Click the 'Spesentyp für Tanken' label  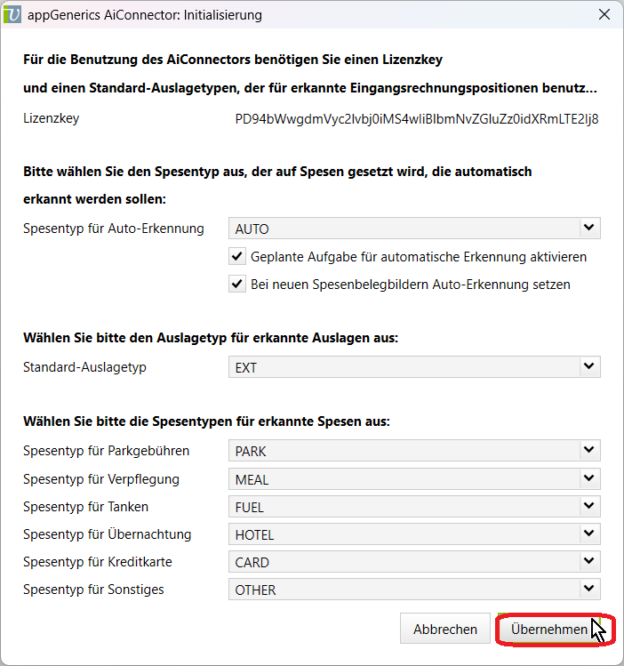pyautogui.click(x=85, y=507)
